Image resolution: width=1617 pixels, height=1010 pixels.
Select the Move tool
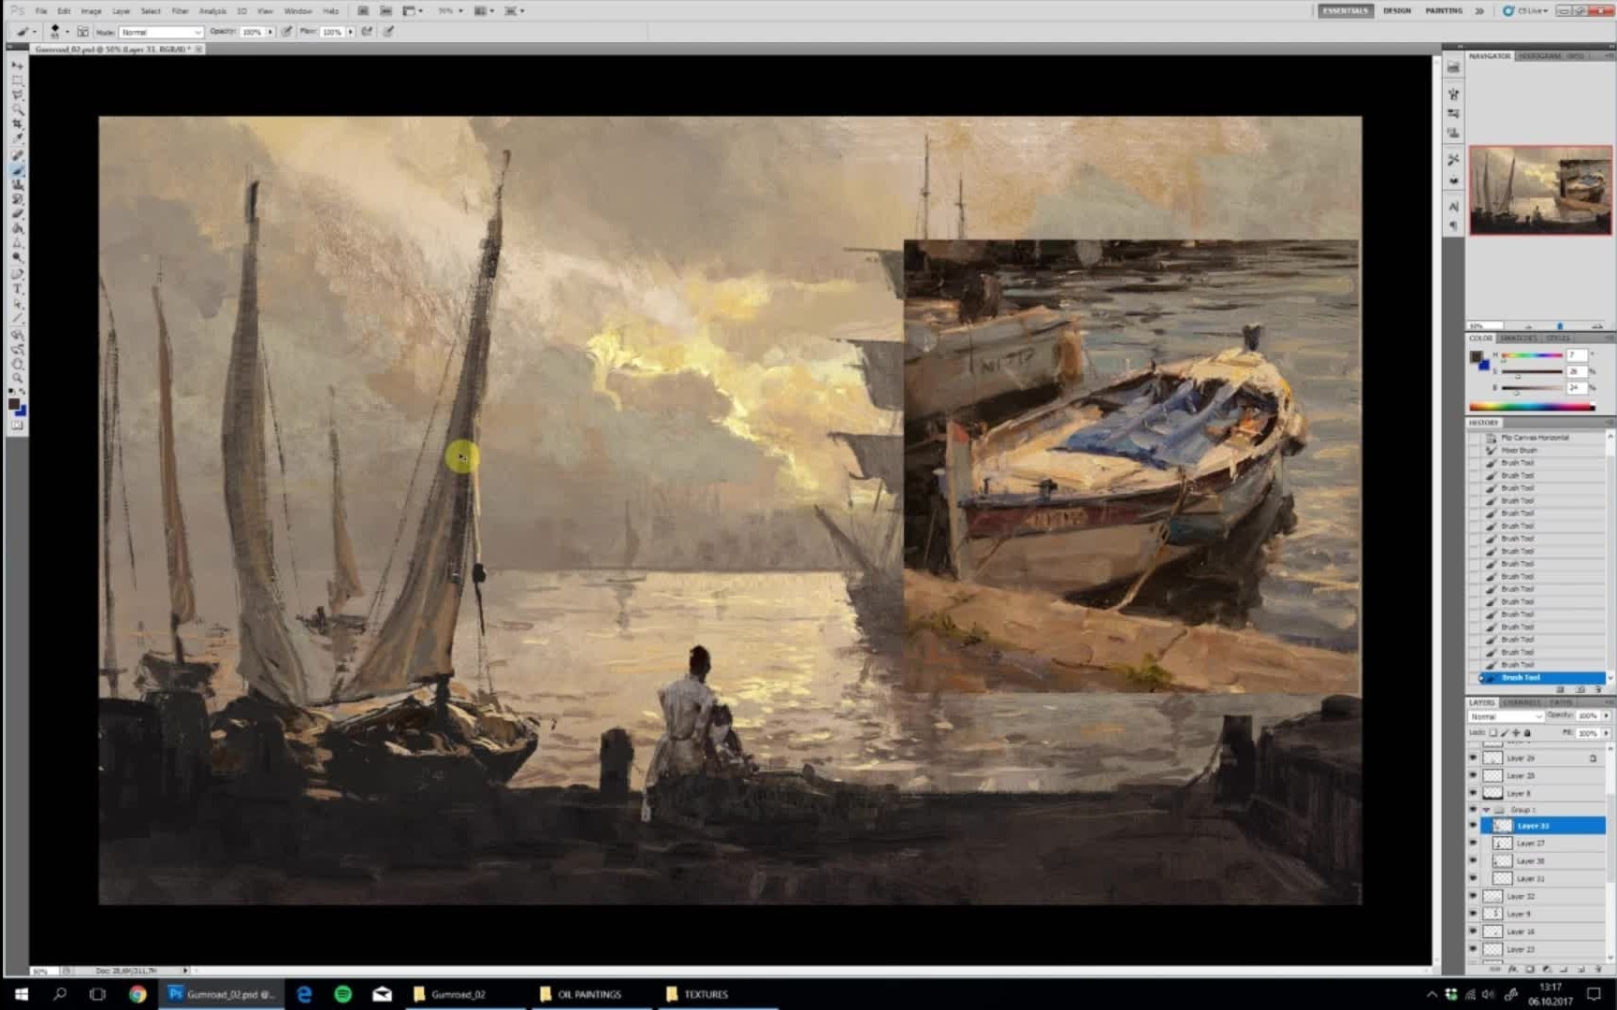(17, 66)
